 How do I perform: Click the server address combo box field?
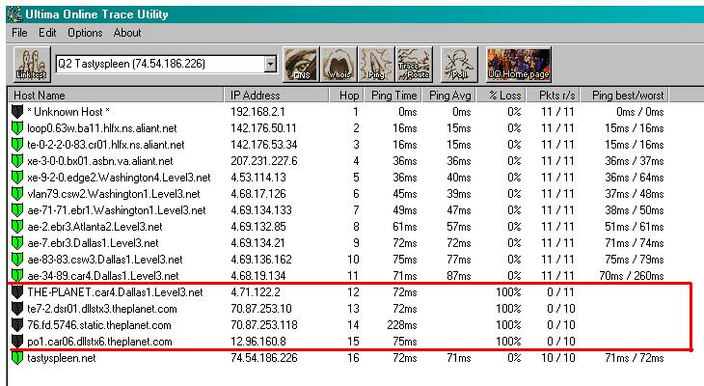pos(159,64)
